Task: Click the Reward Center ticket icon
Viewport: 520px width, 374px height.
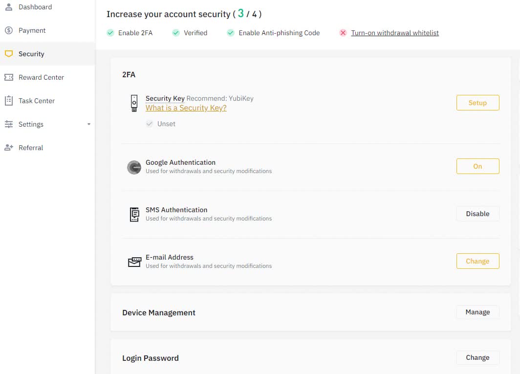Action: click(x=9, y=77)
